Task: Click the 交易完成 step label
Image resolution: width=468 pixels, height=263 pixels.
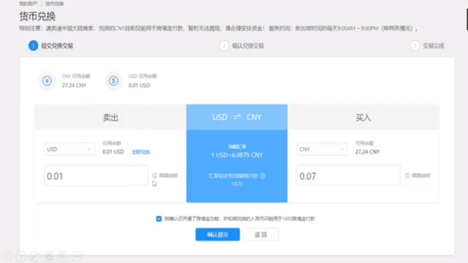Action: [434, 45]
